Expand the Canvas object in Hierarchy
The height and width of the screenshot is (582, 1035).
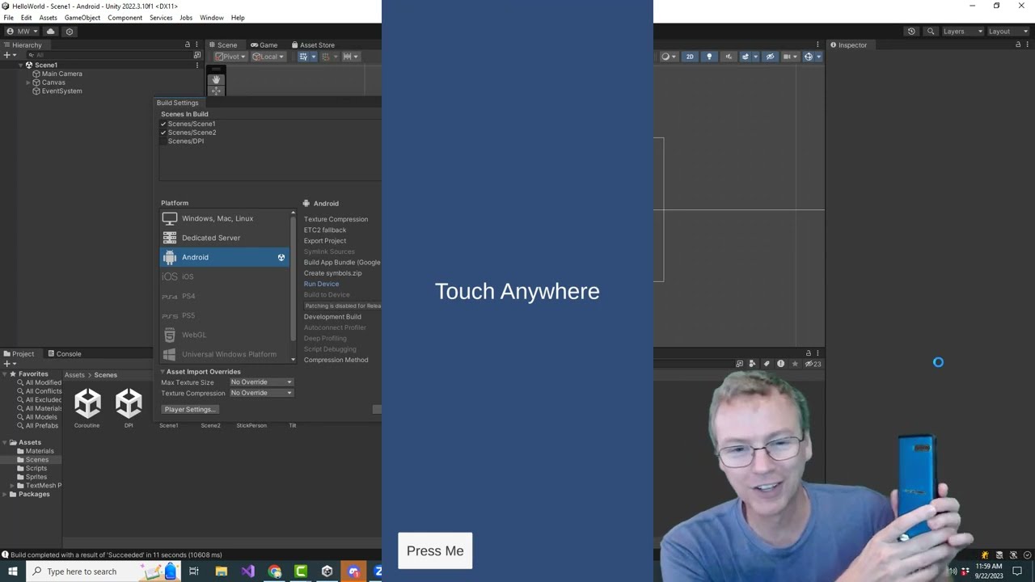coord(28,82)
